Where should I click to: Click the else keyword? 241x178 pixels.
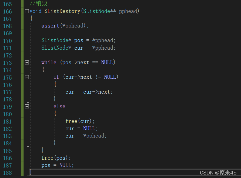(59, 106)
